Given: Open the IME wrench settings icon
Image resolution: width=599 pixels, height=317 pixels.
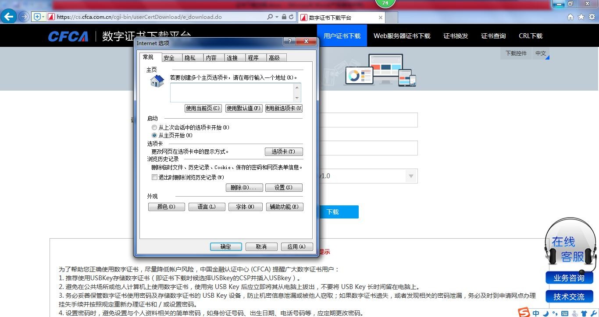Looking at the screenshot, I should pyautogui.click(x=594, y=313).
